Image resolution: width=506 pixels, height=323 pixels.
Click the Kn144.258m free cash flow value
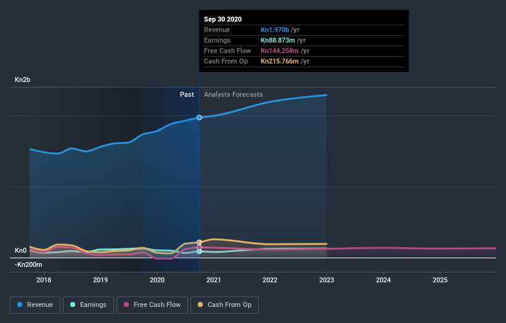(x=279, y=51)
